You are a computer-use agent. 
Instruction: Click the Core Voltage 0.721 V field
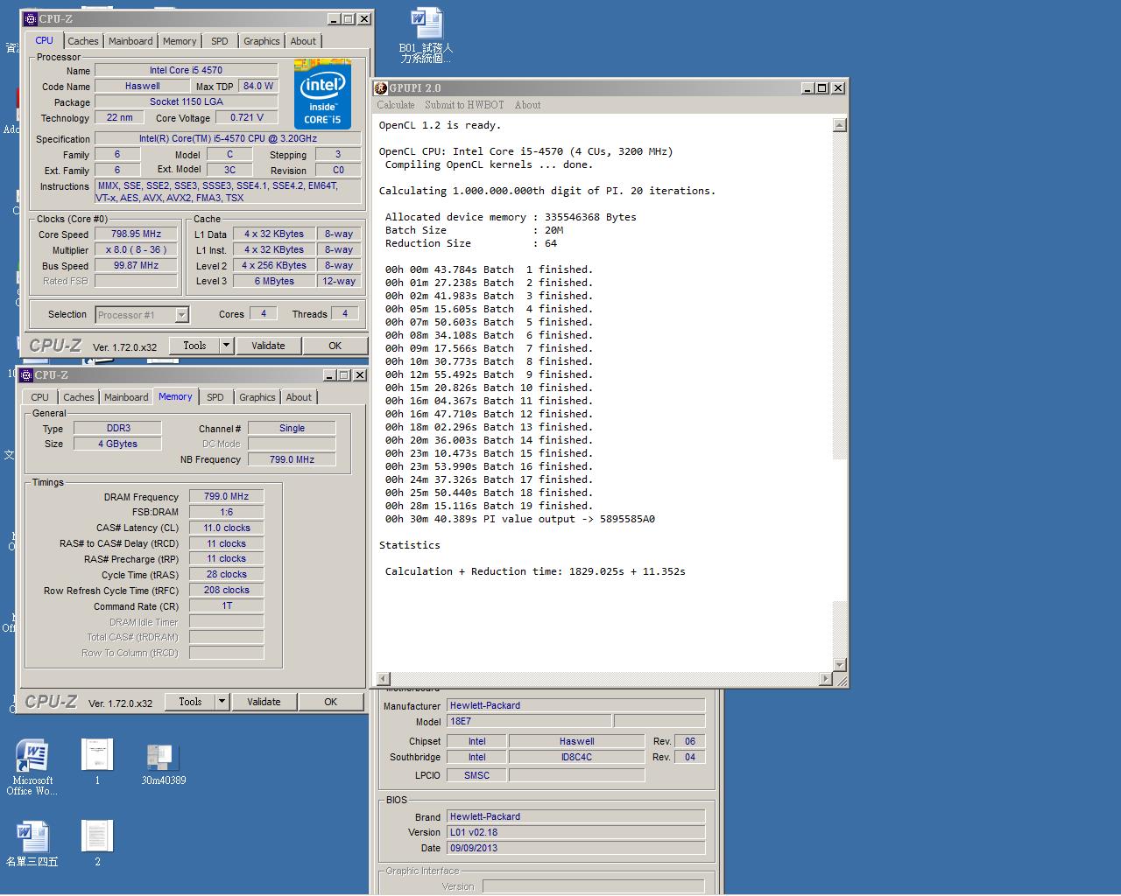(x=247, y=117)
